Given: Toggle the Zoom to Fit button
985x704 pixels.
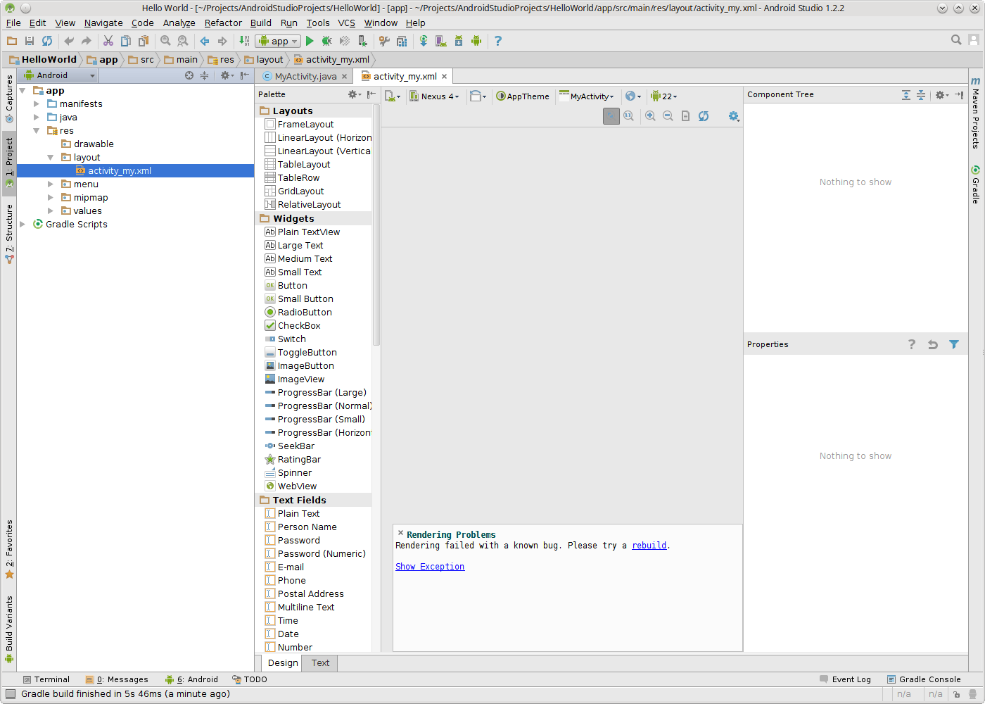Looking at the screenshot, I should pos(611,116).
